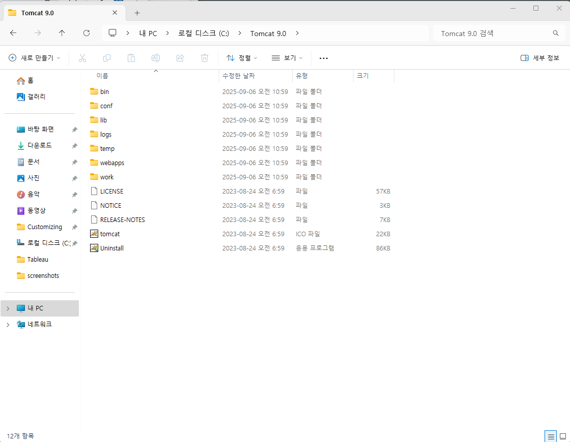The image size is (570, 442).
Task: Open the 새로 만들기 dropdown
Action: pyautogui.click(x=35, y=58)
